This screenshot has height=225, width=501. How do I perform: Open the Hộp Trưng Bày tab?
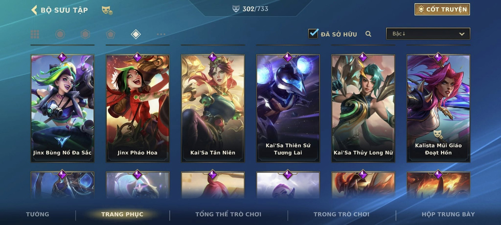(x=448, y=214)
